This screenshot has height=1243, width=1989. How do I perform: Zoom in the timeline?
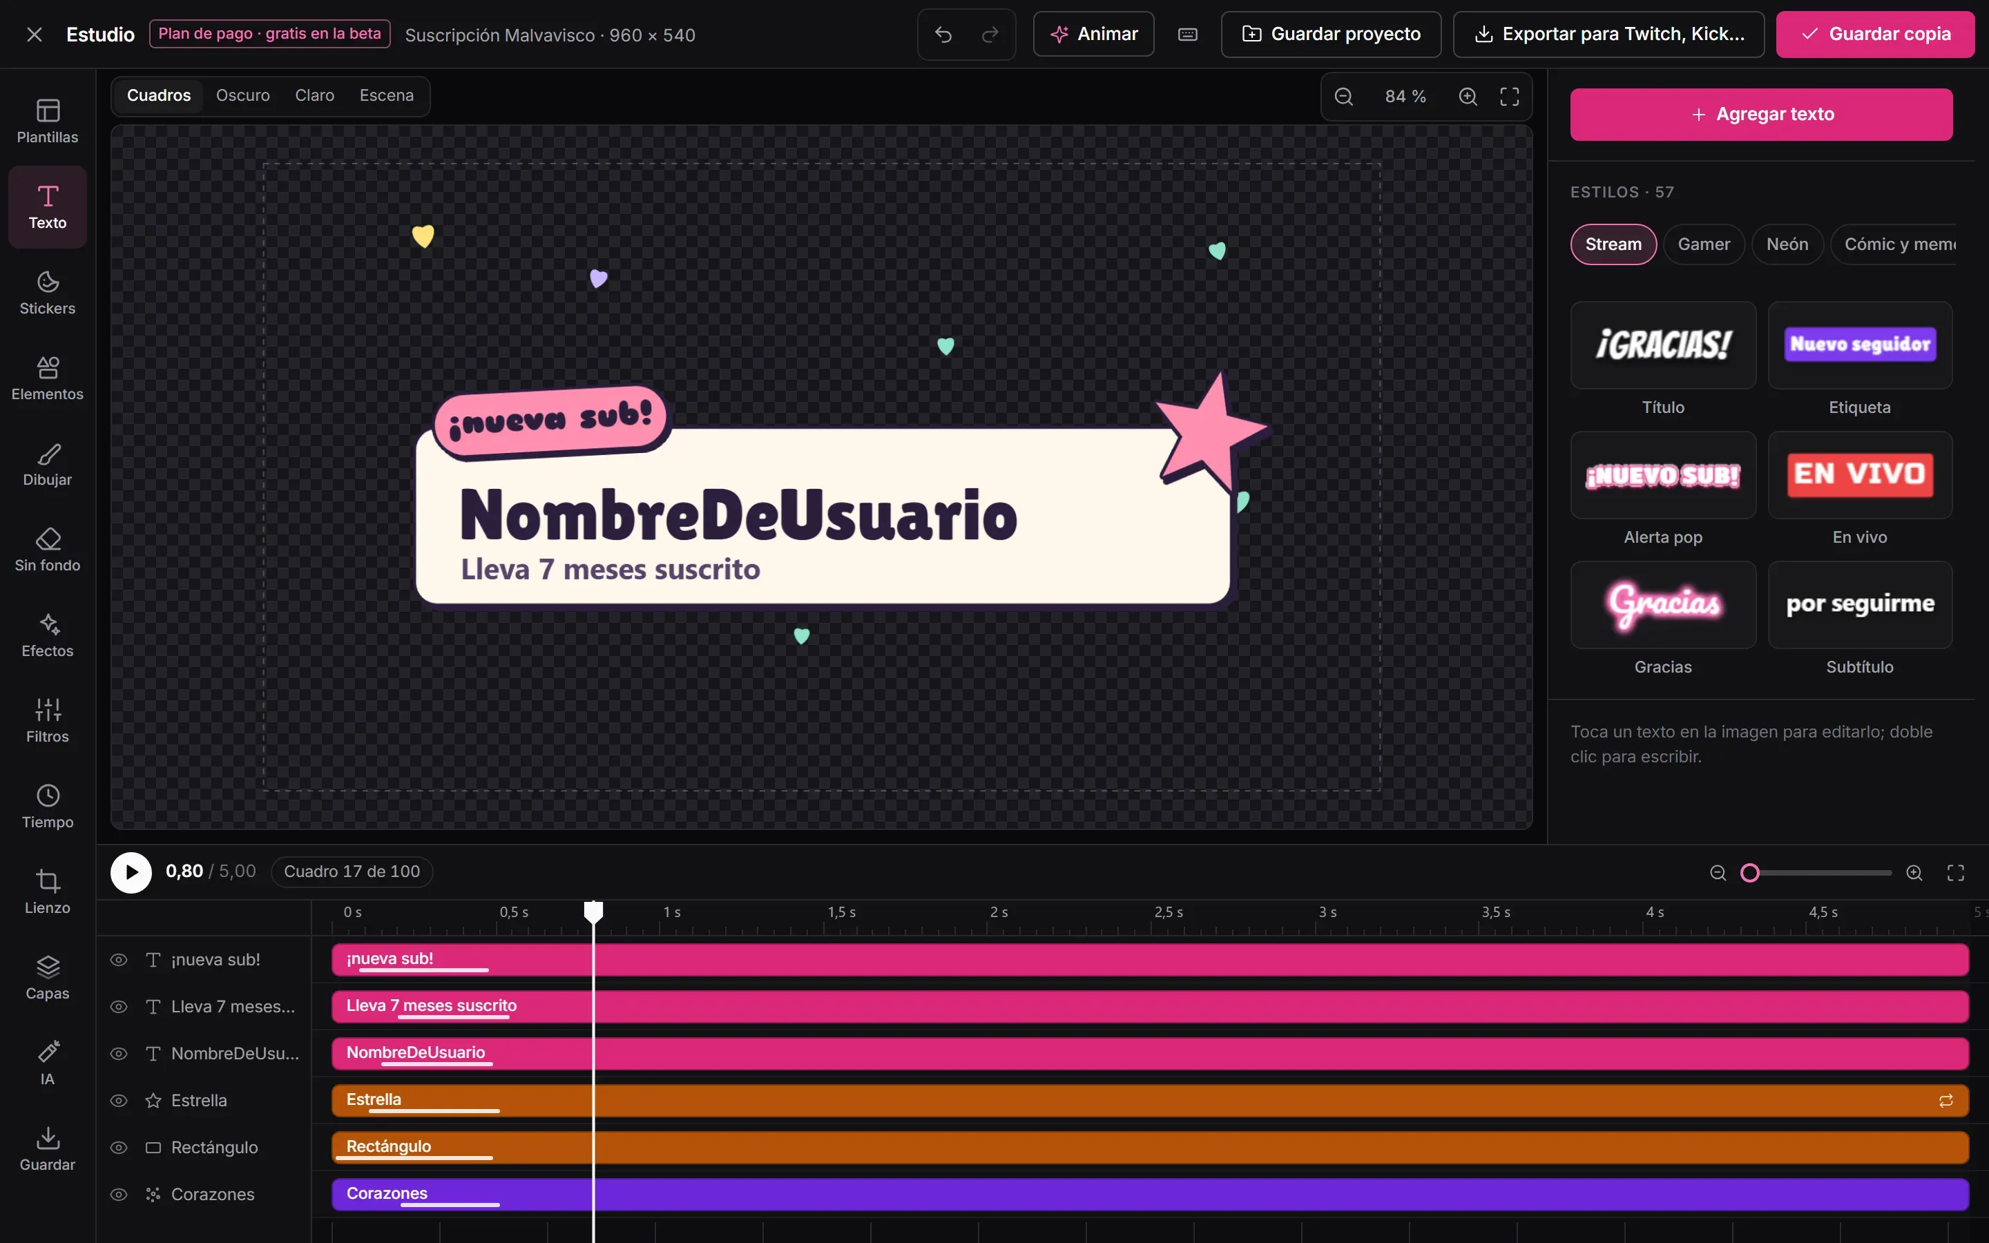(1914, 873)
